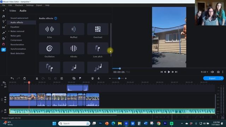Apply the Low pitch audio effect
The height and width of the screenshot is (127, 226).
pos(98,48)
